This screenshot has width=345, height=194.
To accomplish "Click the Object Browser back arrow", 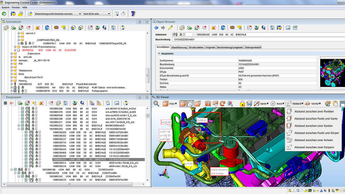I will 157,28.
